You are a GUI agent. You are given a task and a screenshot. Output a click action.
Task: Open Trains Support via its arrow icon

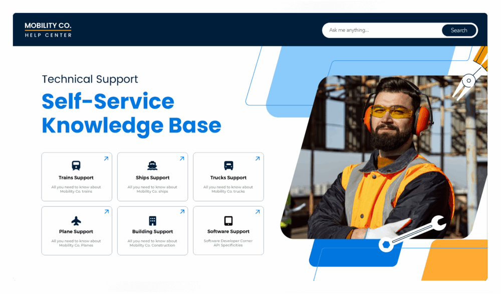point(106,158)
